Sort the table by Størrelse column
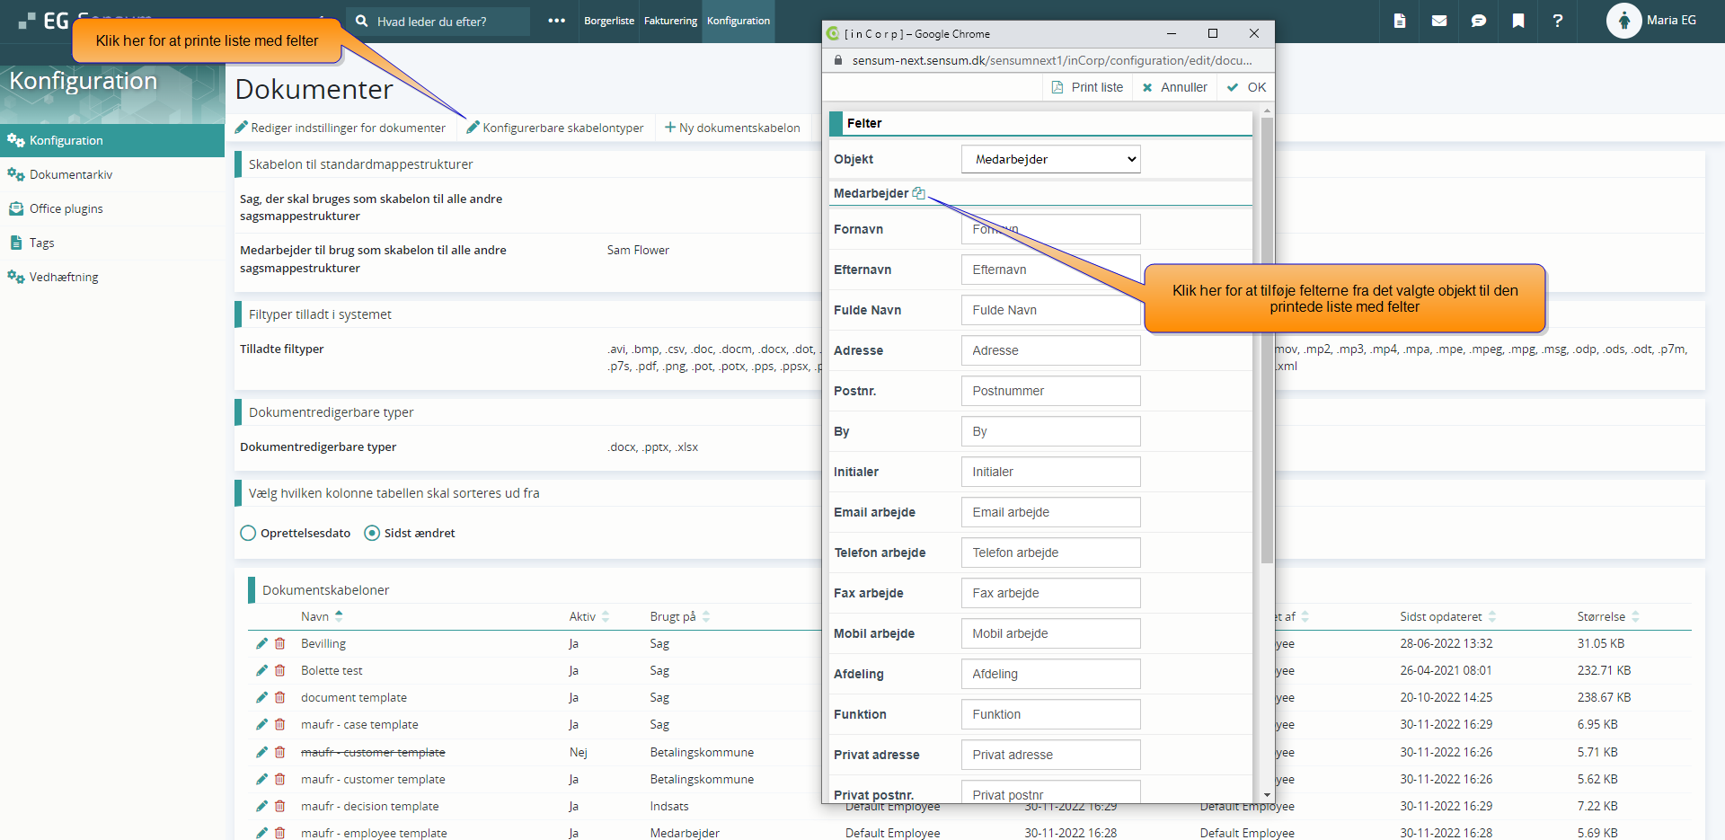The height and width of the screenshot is (840, 1725). pos(1601,616)
